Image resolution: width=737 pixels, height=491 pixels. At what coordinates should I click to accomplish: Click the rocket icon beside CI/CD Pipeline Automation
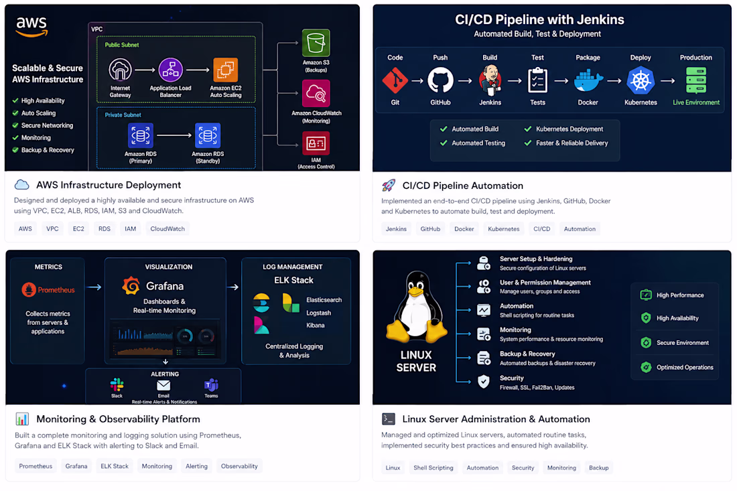(389, 186)
